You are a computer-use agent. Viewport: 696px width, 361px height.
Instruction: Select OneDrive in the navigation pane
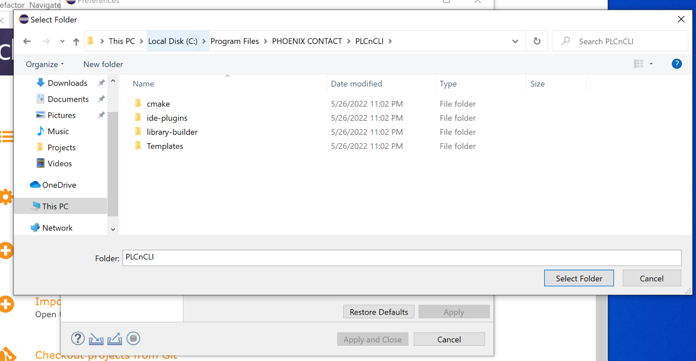click(59, 185)
